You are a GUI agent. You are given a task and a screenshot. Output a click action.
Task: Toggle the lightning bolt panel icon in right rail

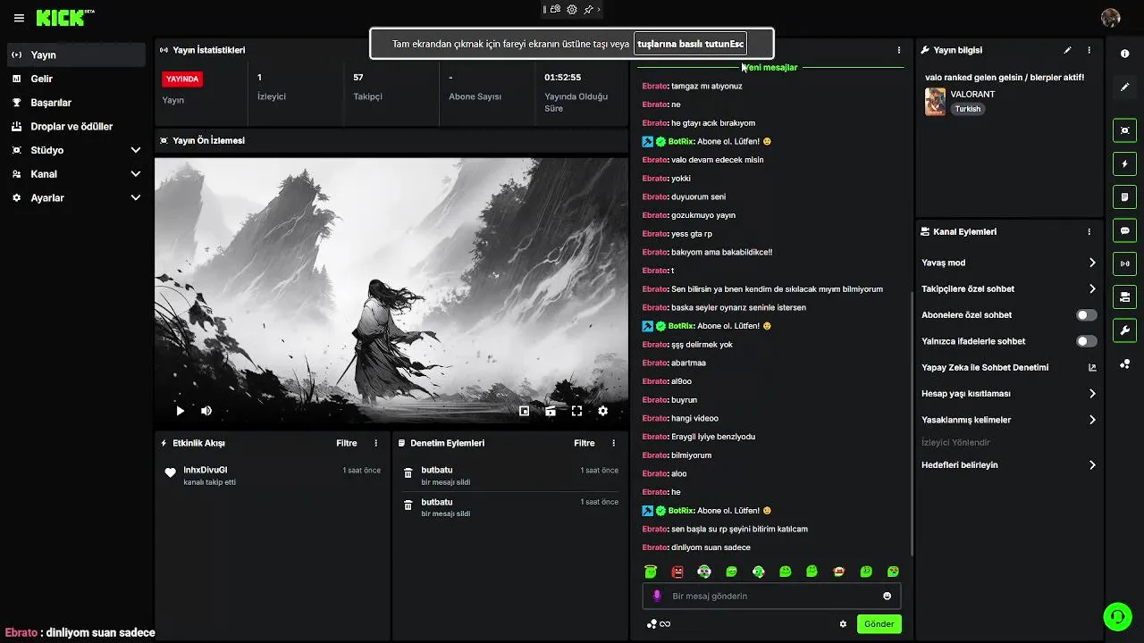click(1125, 164)
